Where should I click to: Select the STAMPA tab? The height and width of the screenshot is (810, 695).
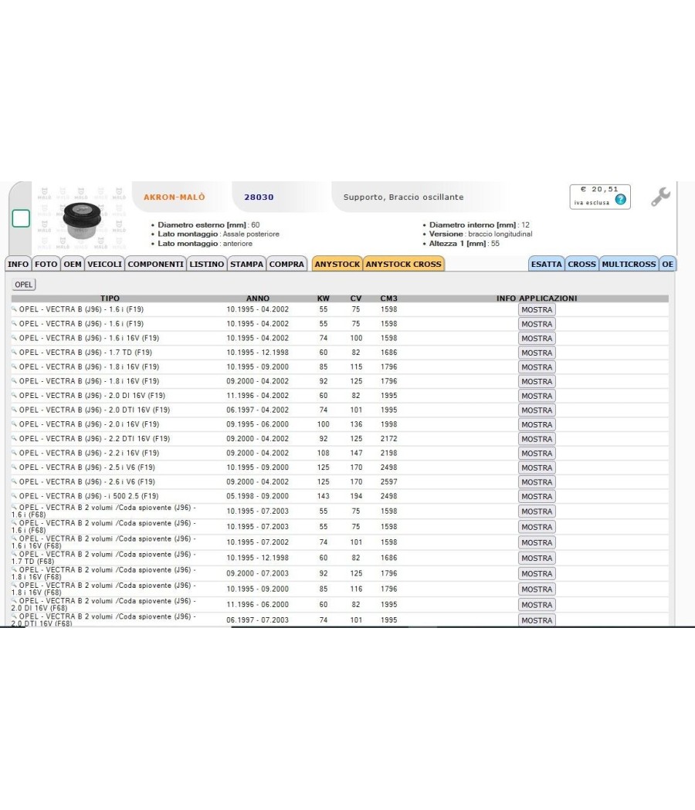246,264
